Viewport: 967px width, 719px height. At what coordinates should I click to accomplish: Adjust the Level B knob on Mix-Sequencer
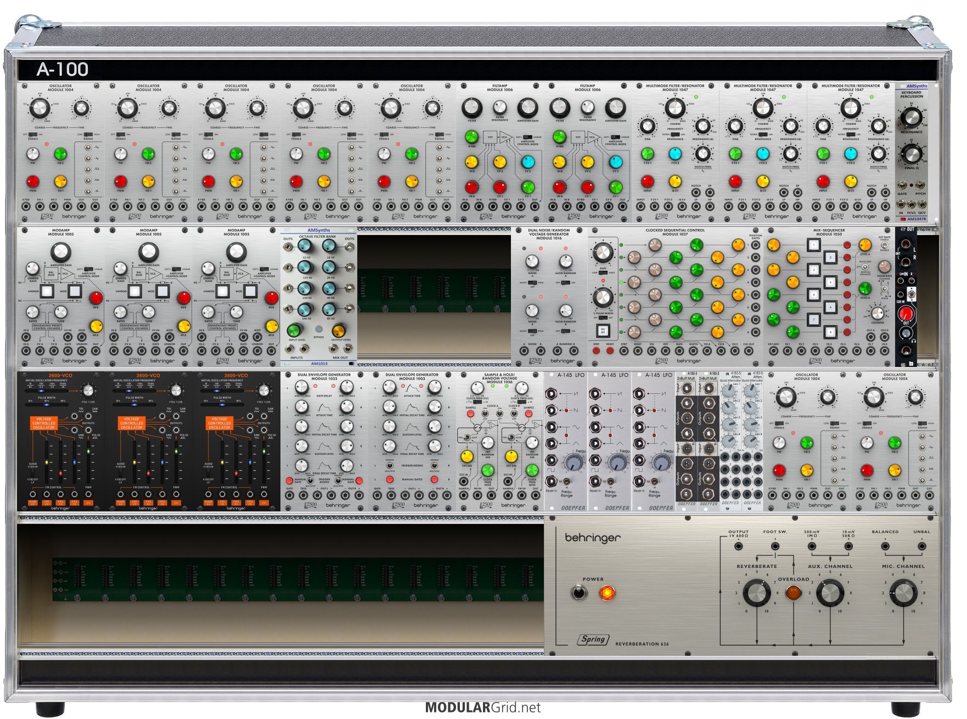pos(865,288)
